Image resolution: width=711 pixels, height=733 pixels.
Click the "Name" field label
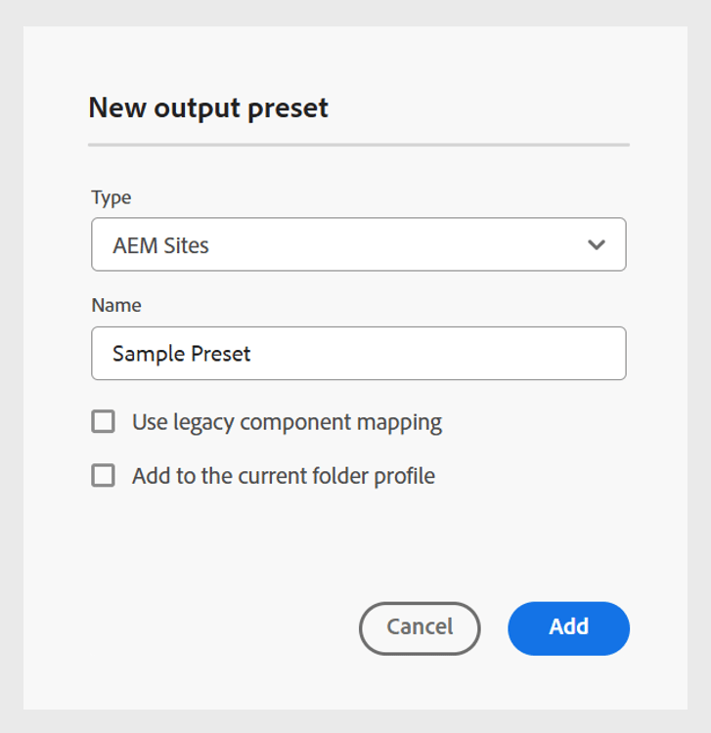coord(116,305)
